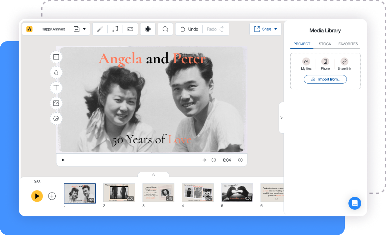Open the style brush tool

click(100, 29)
